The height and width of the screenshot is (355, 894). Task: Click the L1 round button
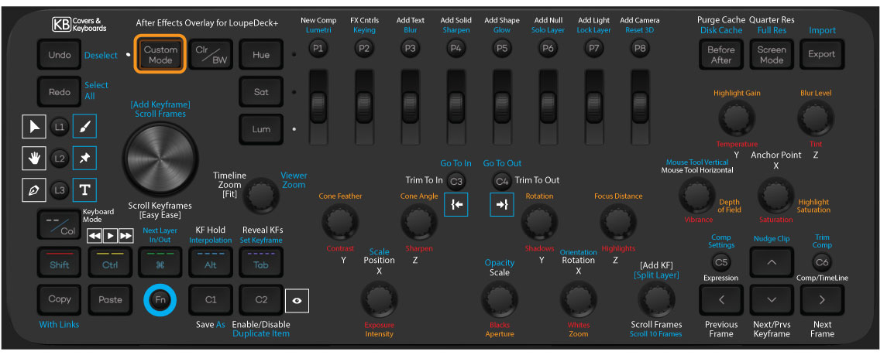click(60, 127)
